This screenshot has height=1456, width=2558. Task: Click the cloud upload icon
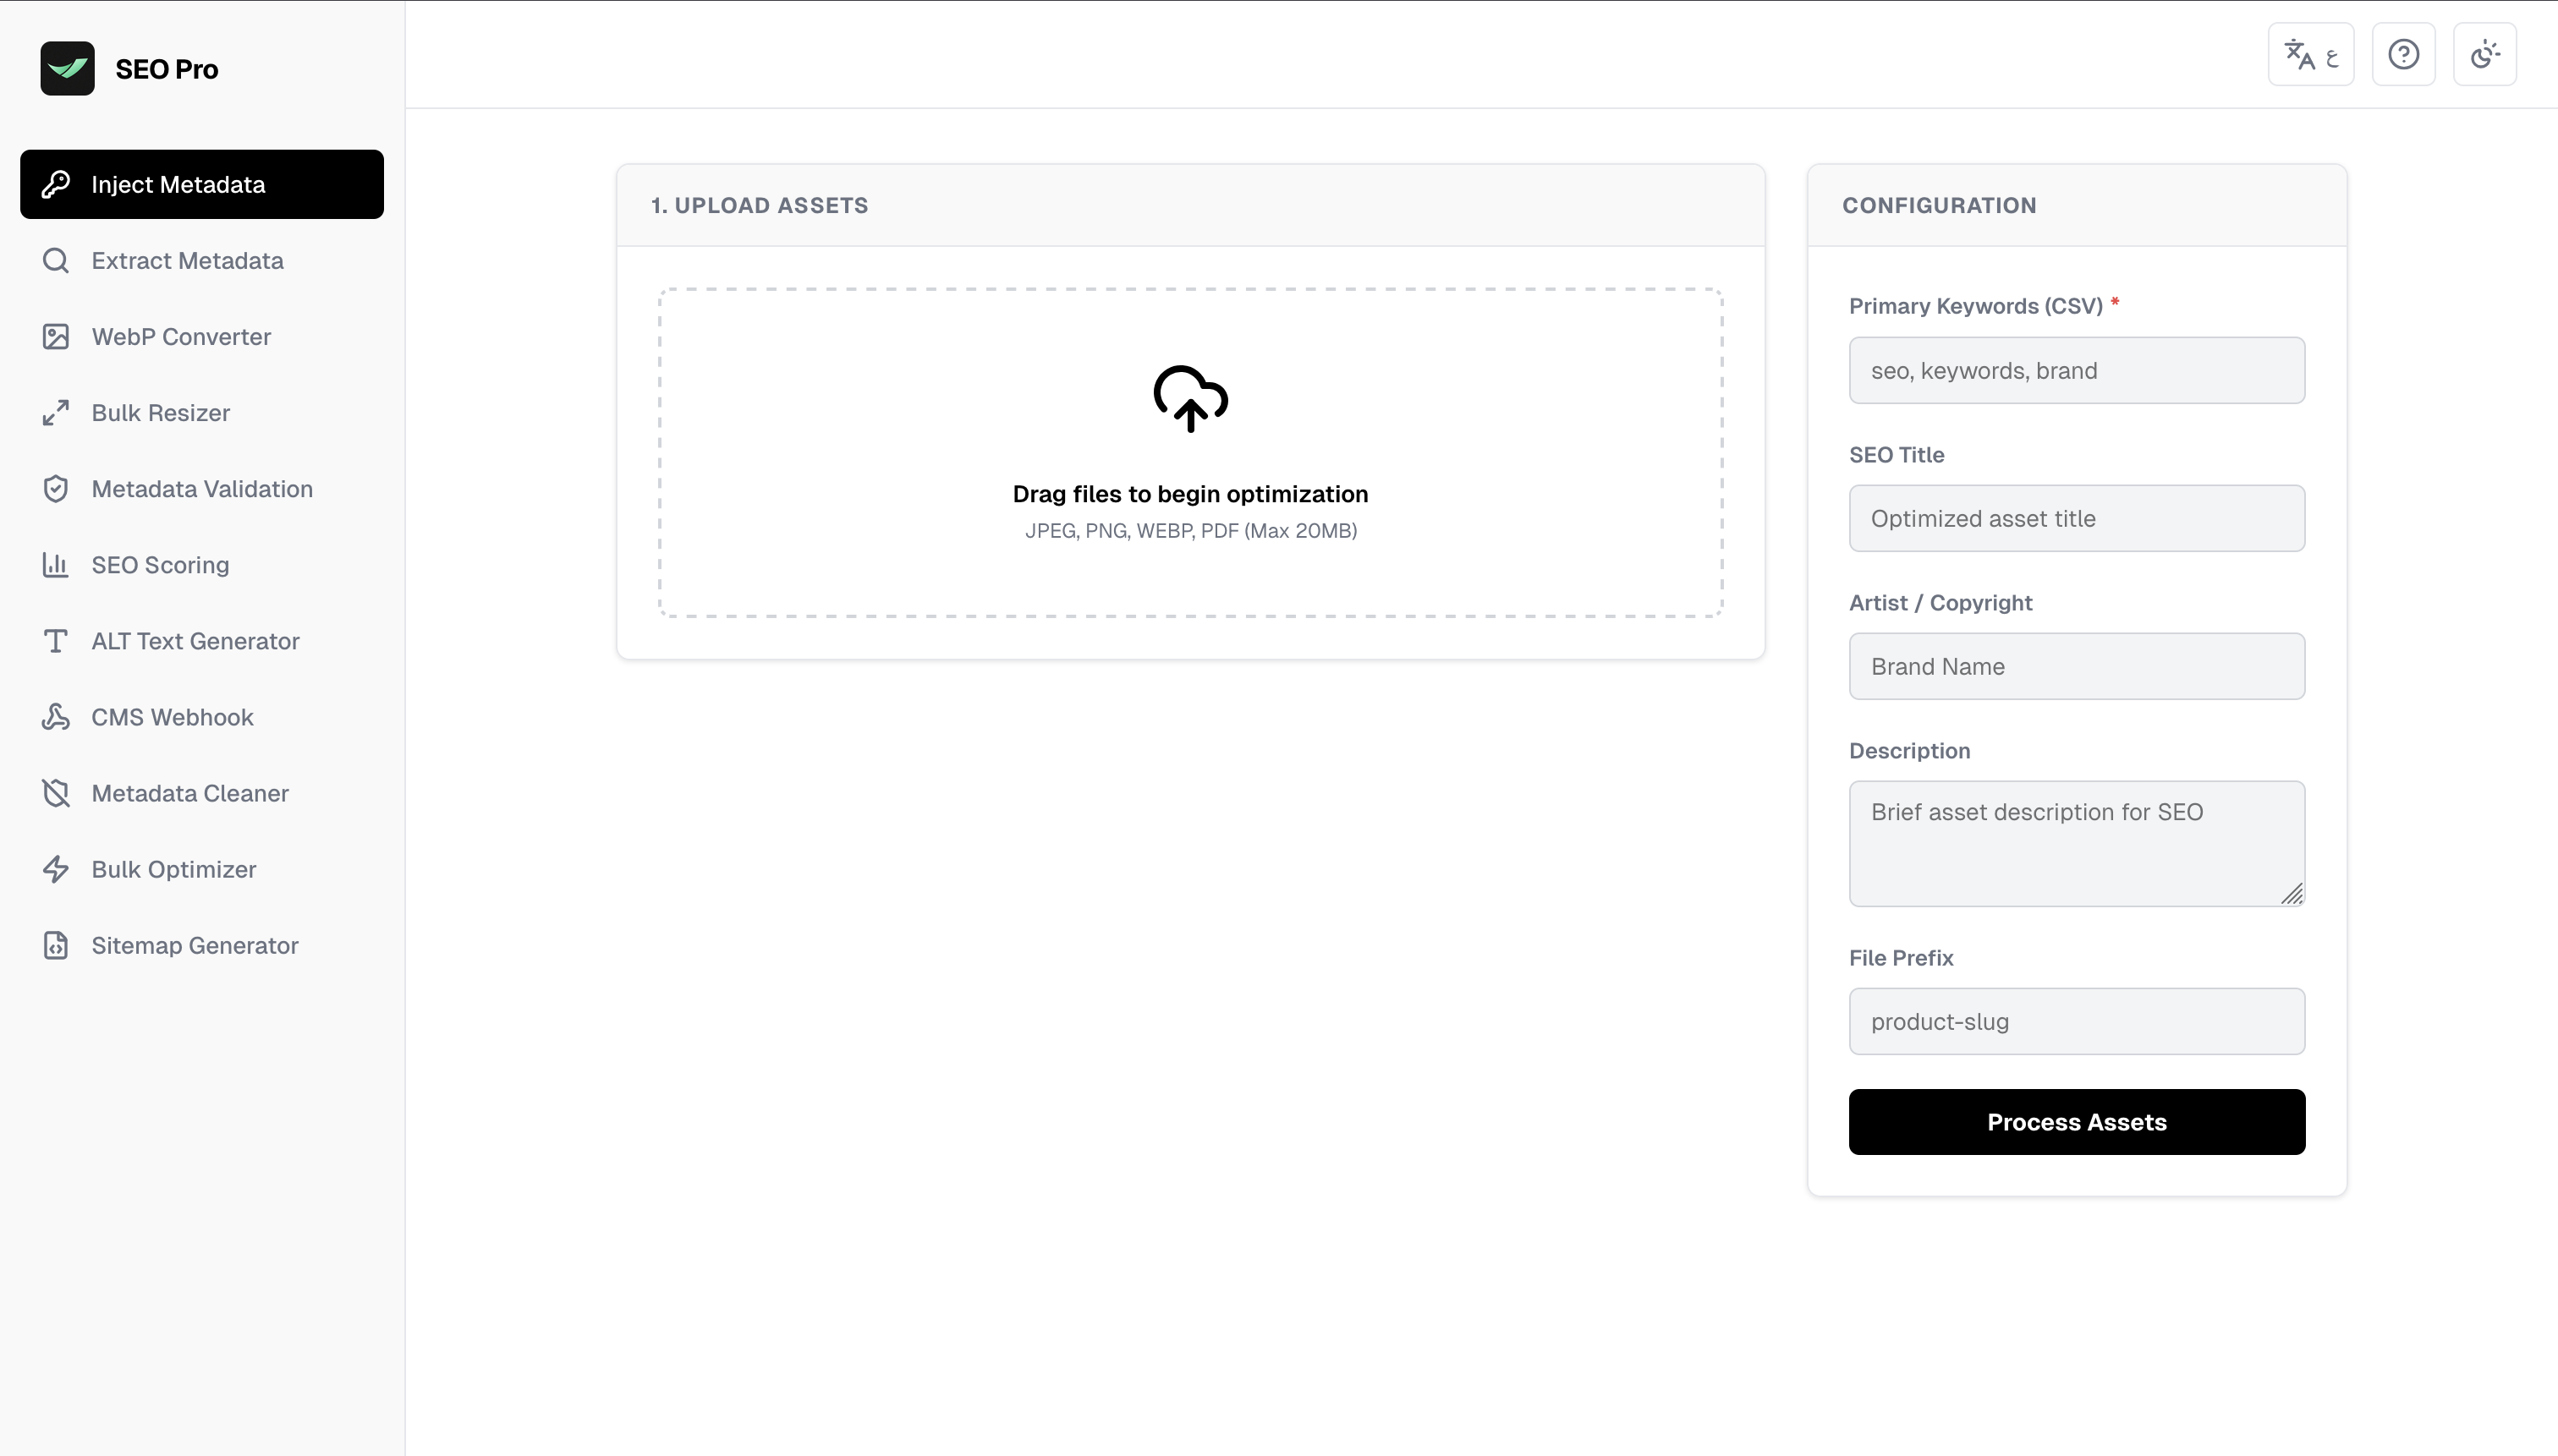point(1189,398)
